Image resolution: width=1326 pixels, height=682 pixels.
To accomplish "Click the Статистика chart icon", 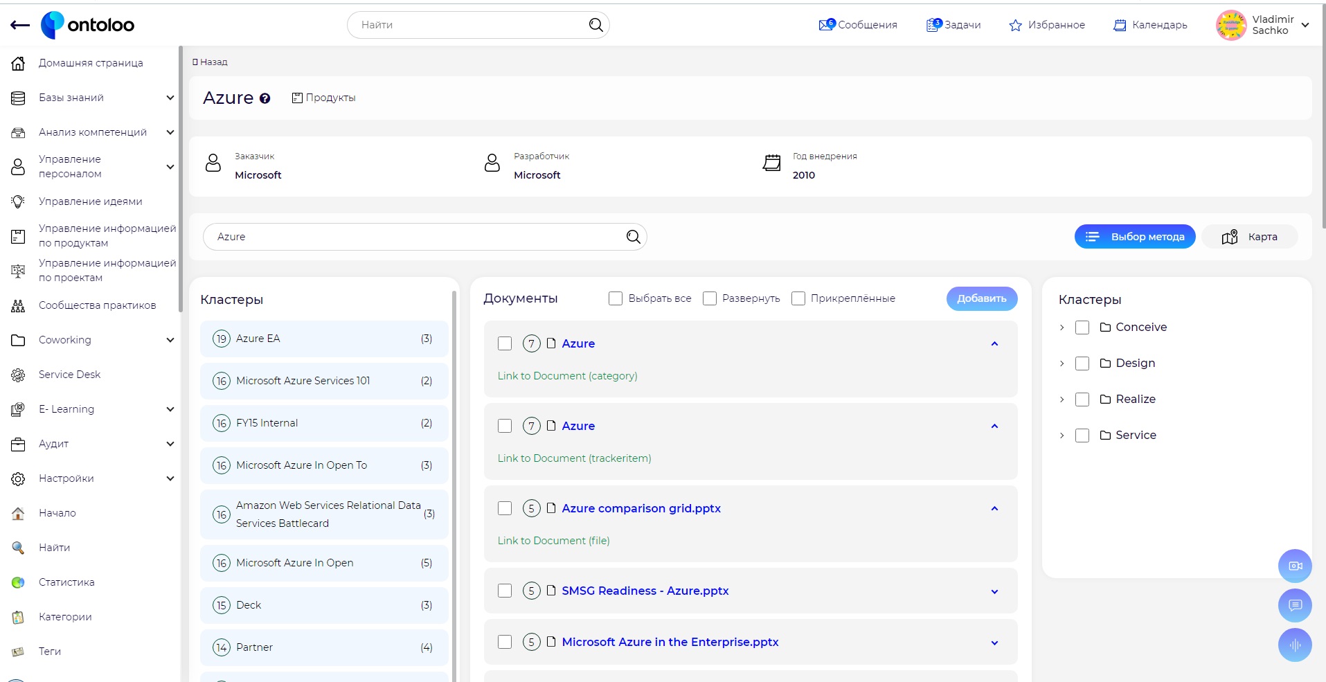I will (19, 582).
